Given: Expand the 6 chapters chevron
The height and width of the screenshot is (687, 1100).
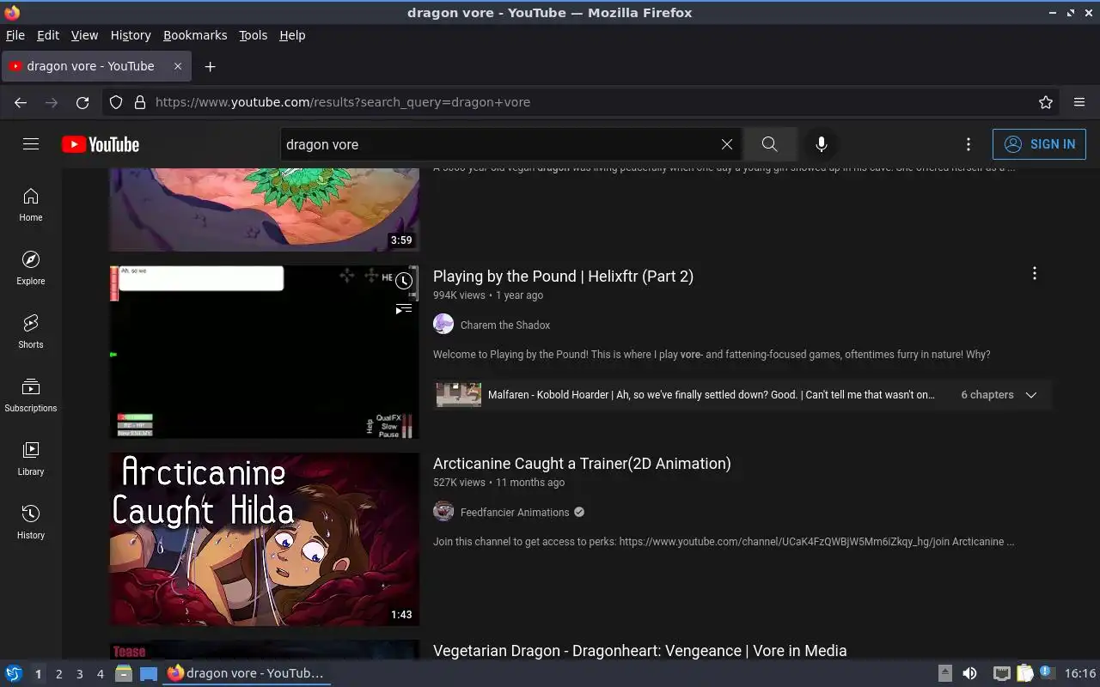Looking at the screenshot, I should [x=1031, y=395].
